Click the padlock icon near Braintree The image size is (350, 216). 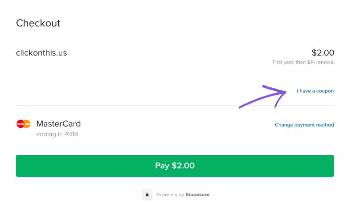[x=147, y=195]
